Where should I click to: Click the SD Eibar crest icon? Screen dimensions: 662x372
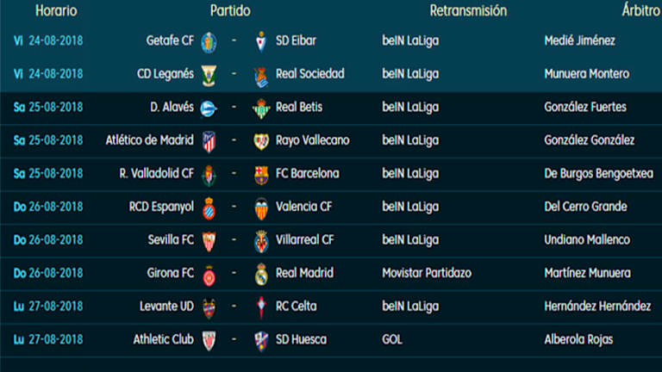[x=260, y=41]
